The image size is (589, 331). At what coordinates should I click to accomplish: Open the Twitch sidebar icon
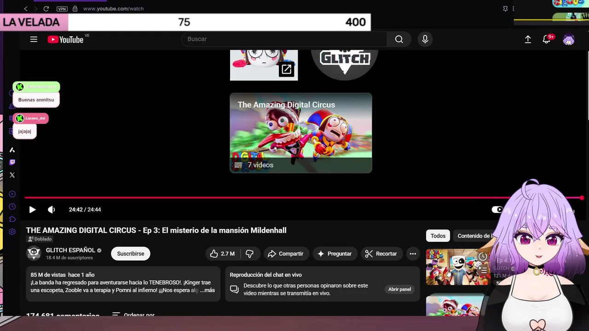[x=12, y=162]
